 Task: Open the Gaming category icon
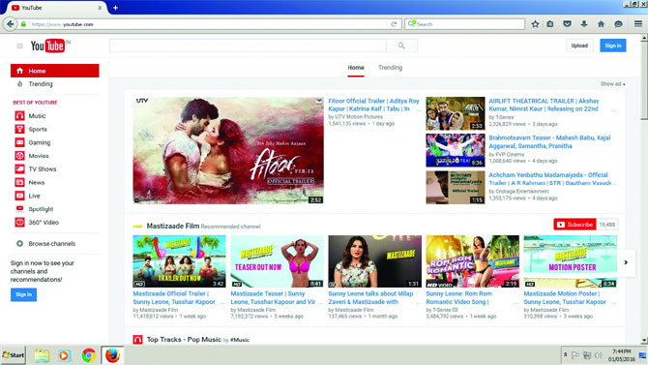pos(19,142)
